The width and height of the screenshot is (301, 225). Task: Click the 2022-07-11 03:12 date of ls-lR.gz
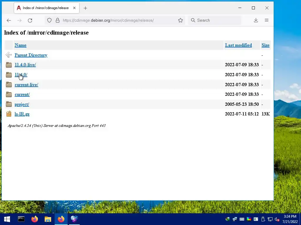pos(242,114)
